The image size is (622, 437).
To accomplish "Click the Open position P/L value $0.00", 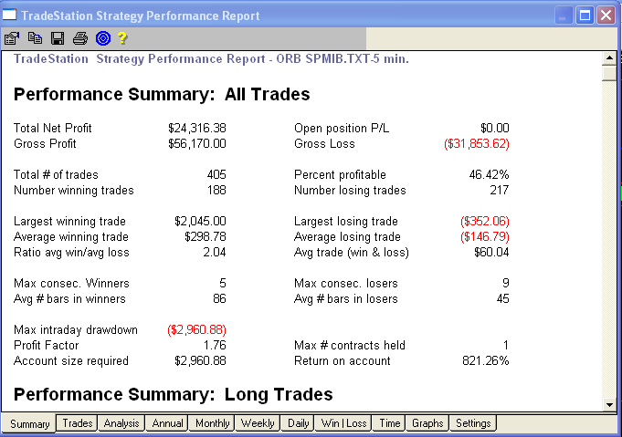I will (x=495, y=128).
